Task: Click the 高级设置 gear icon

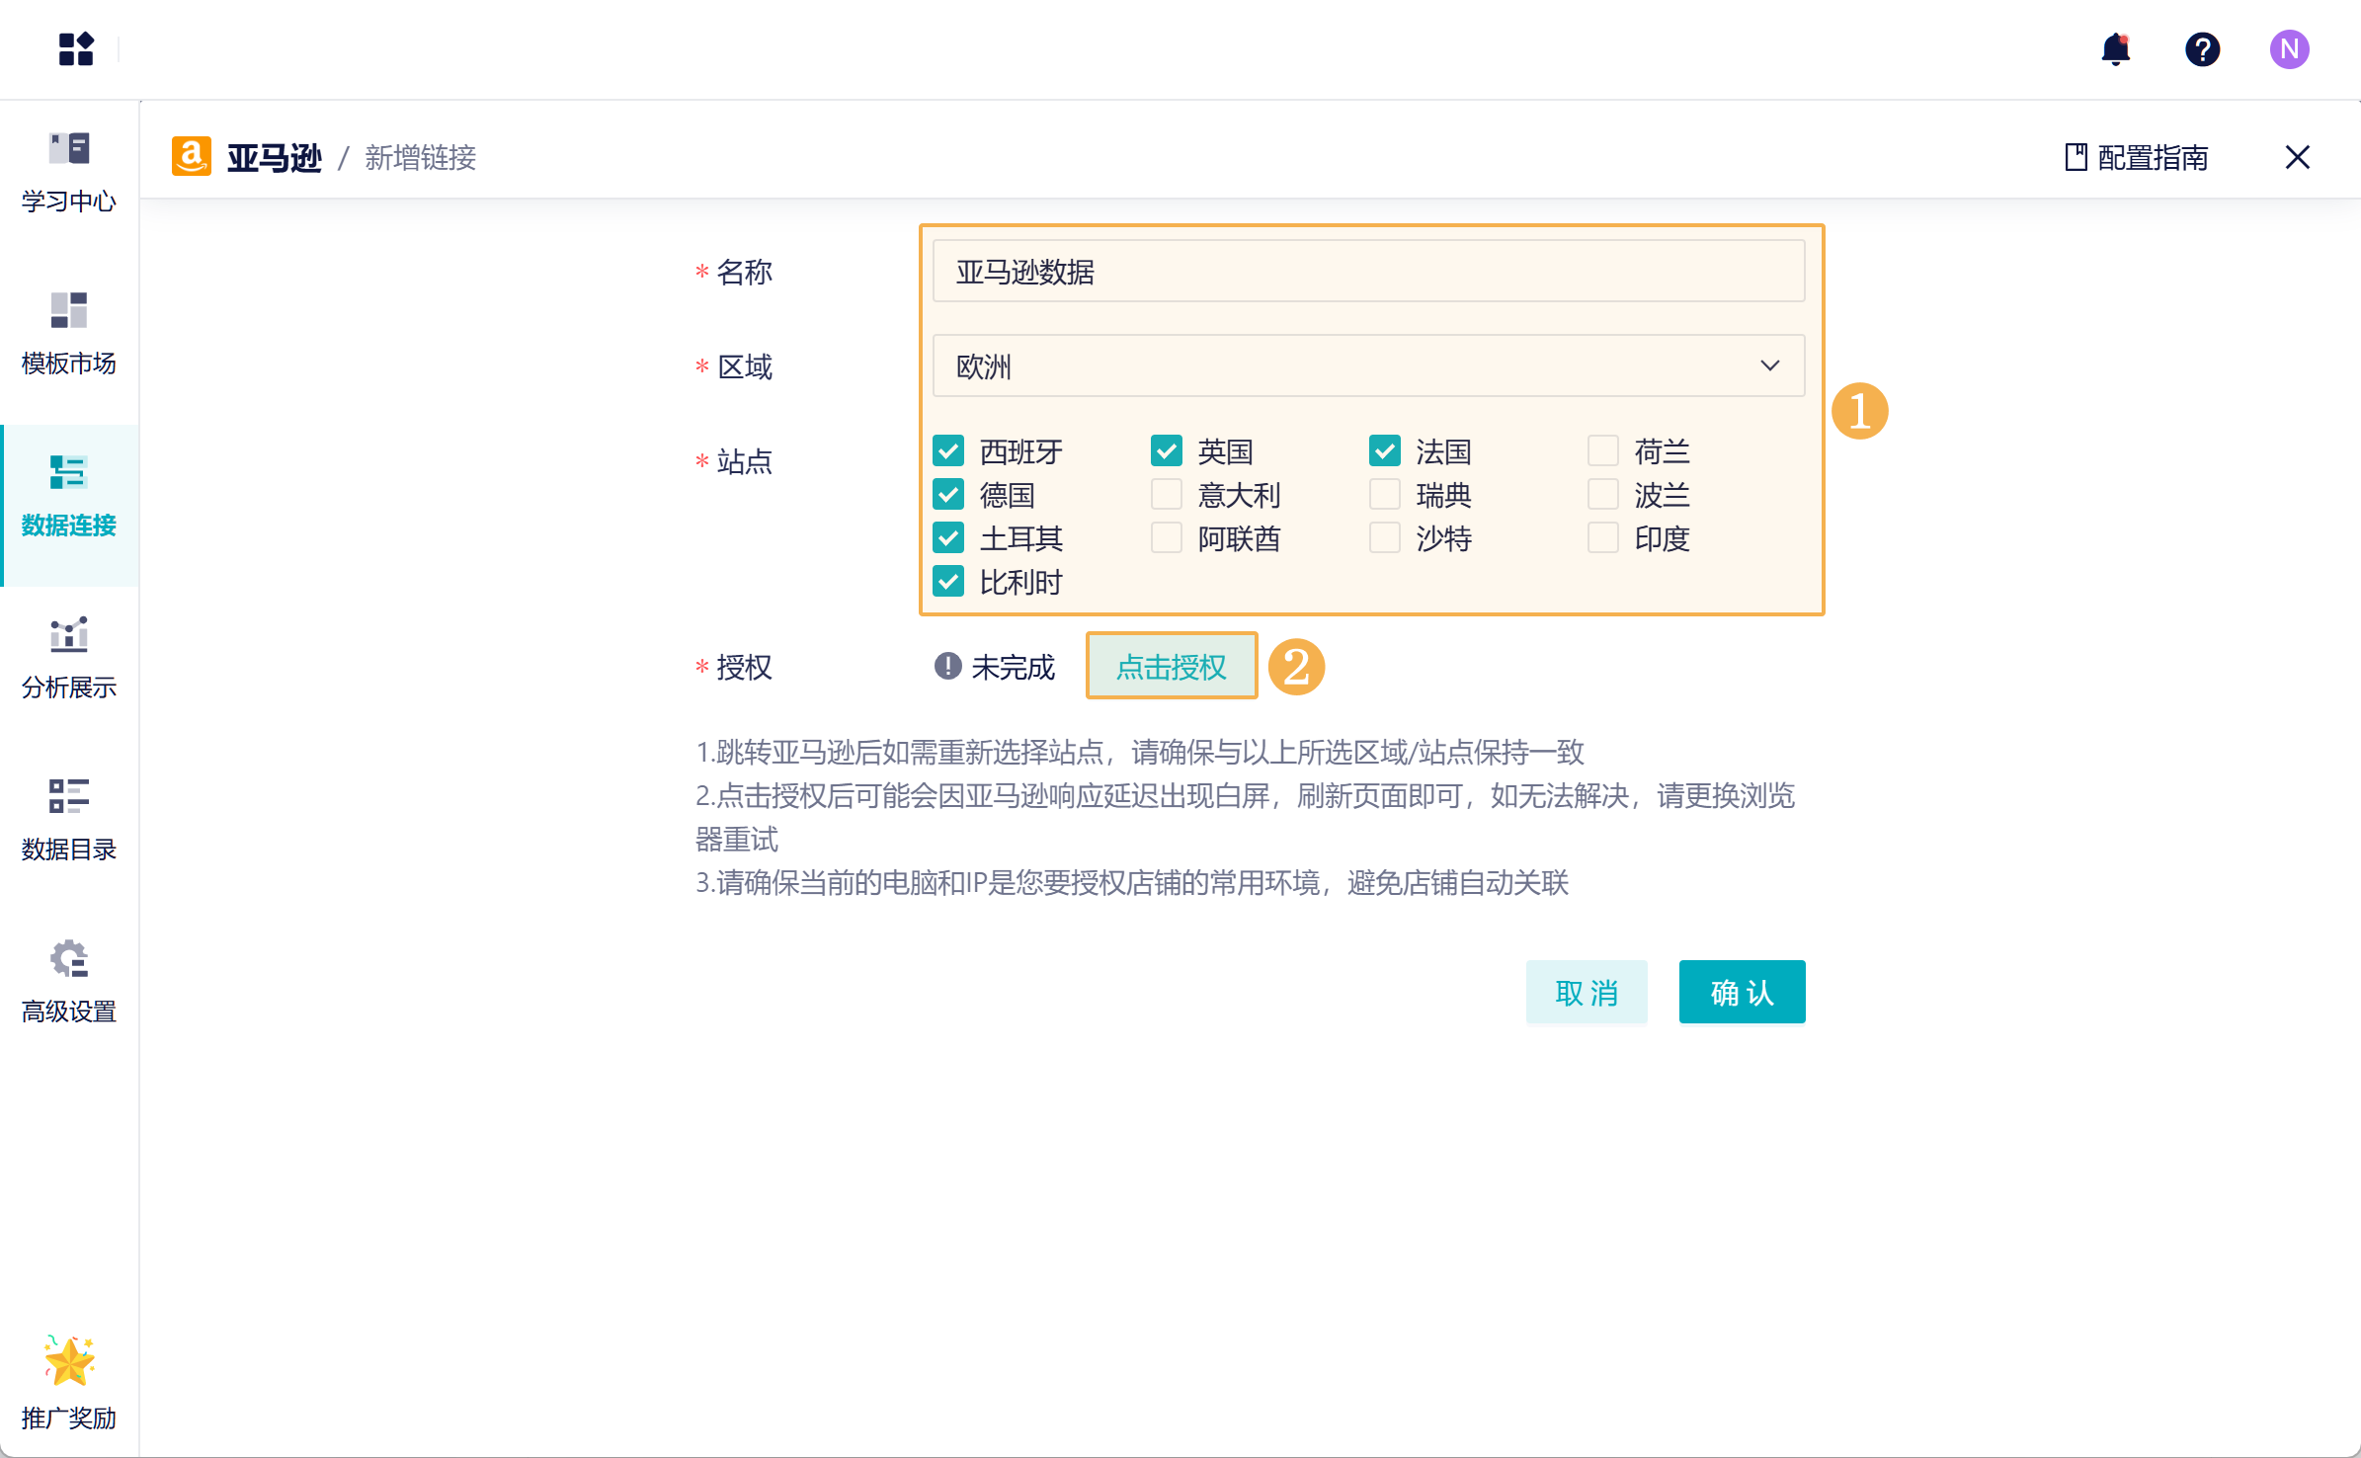Action: pos(69,958)
